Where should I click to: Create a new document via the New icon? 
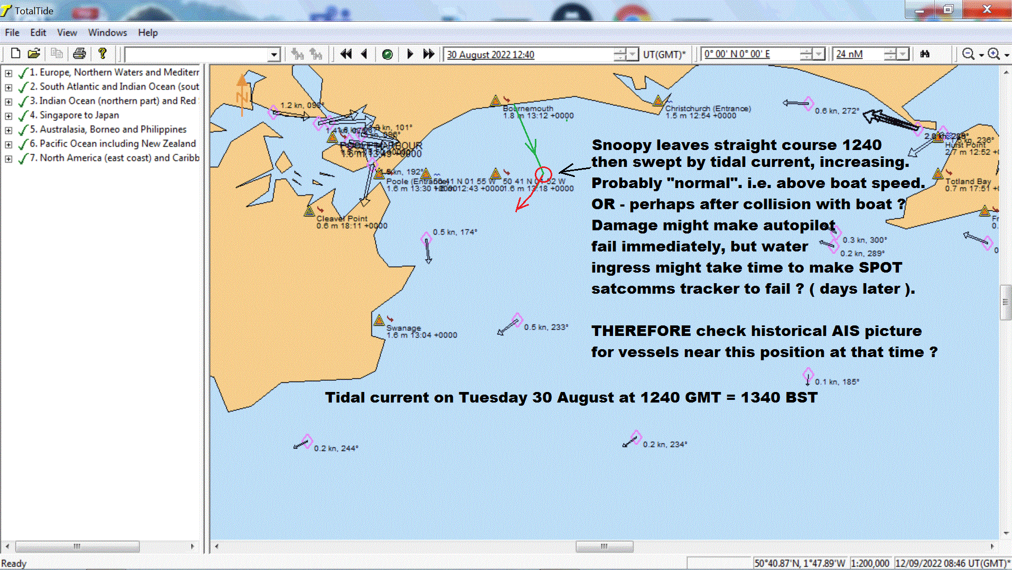15,53
